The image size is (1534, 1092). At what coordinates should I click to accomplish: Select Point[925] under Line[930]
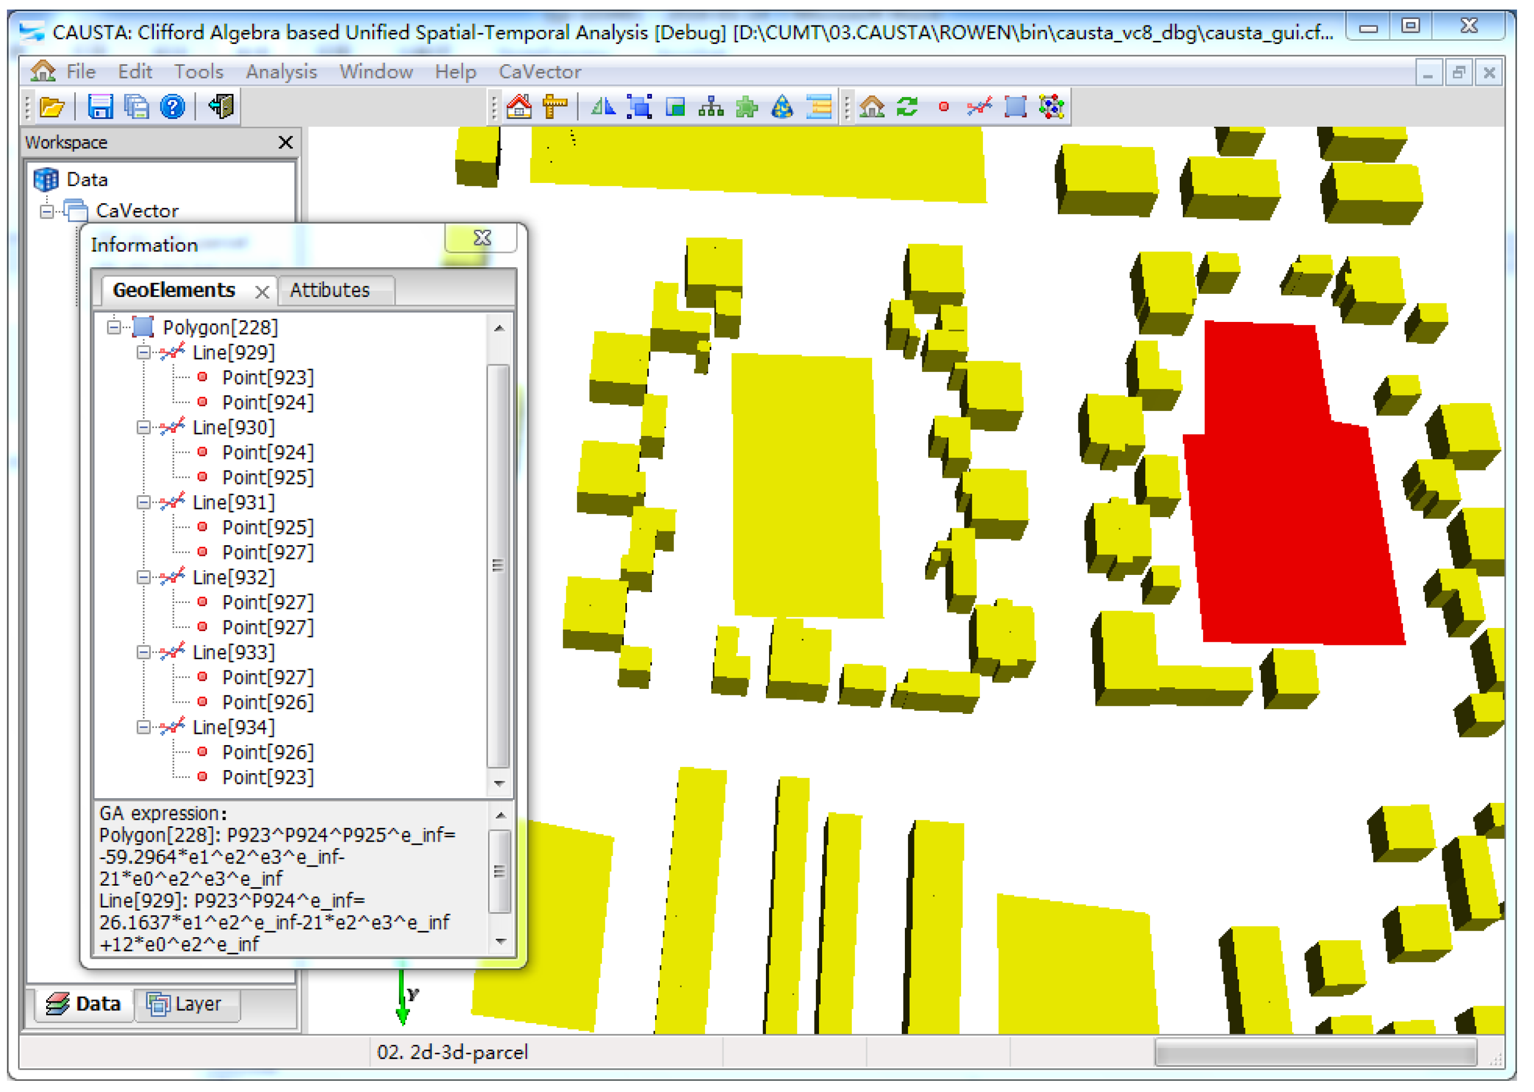268,478
